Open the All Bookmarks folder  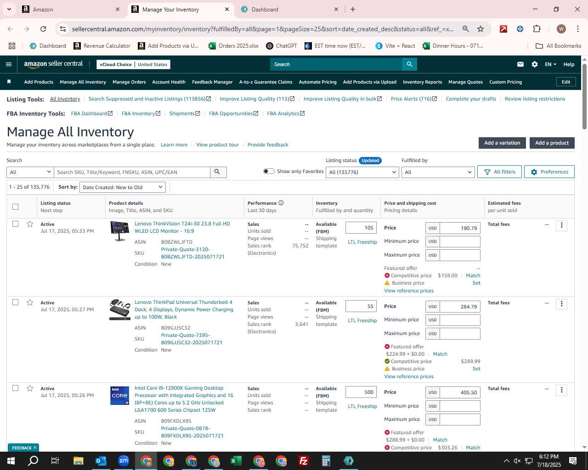coord(559,46)
